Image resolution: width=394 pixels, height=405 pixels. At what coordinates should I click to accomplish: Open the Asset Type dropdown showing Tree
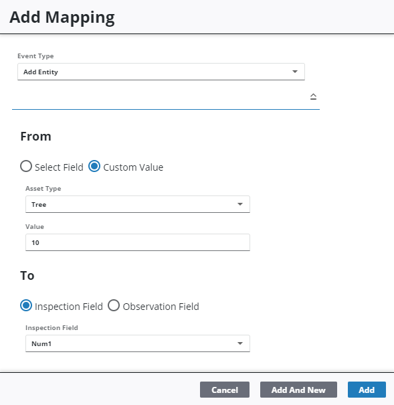pos(138,204)
